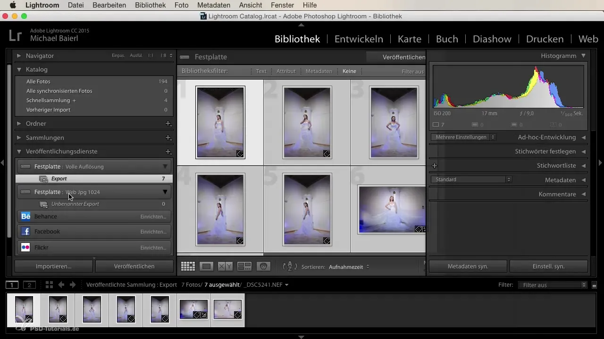
Task: Open Metadaten menu in menu bar
Action: coord(214,5)
